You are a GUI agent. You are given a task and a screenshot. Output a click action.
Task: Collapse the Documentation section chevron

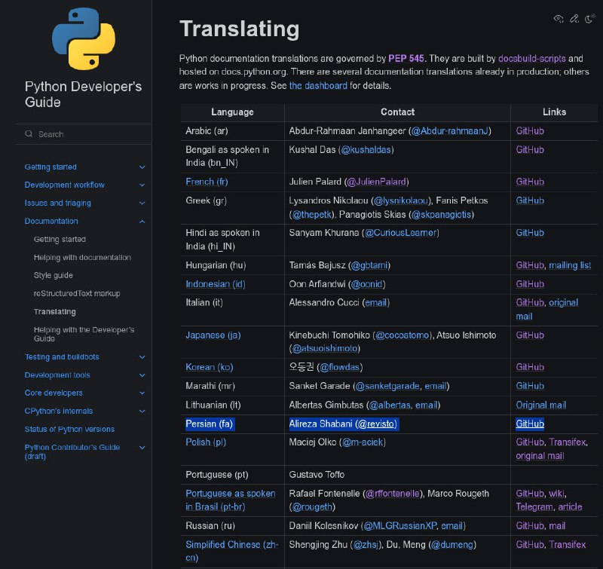pyautogui.click(x=142, y=222)
